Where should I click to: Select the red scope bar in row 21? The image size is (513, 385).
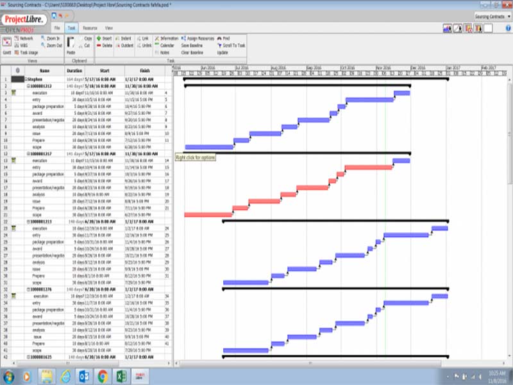(x=208, y=215)
